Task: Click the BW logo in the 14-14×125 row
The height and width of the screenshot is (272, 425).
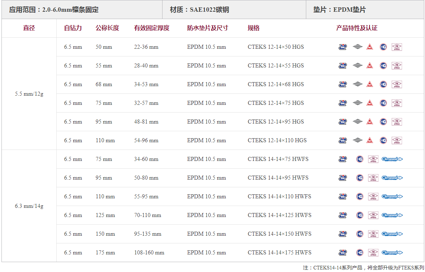Action: pyautogui.click(x=343, y=215)
